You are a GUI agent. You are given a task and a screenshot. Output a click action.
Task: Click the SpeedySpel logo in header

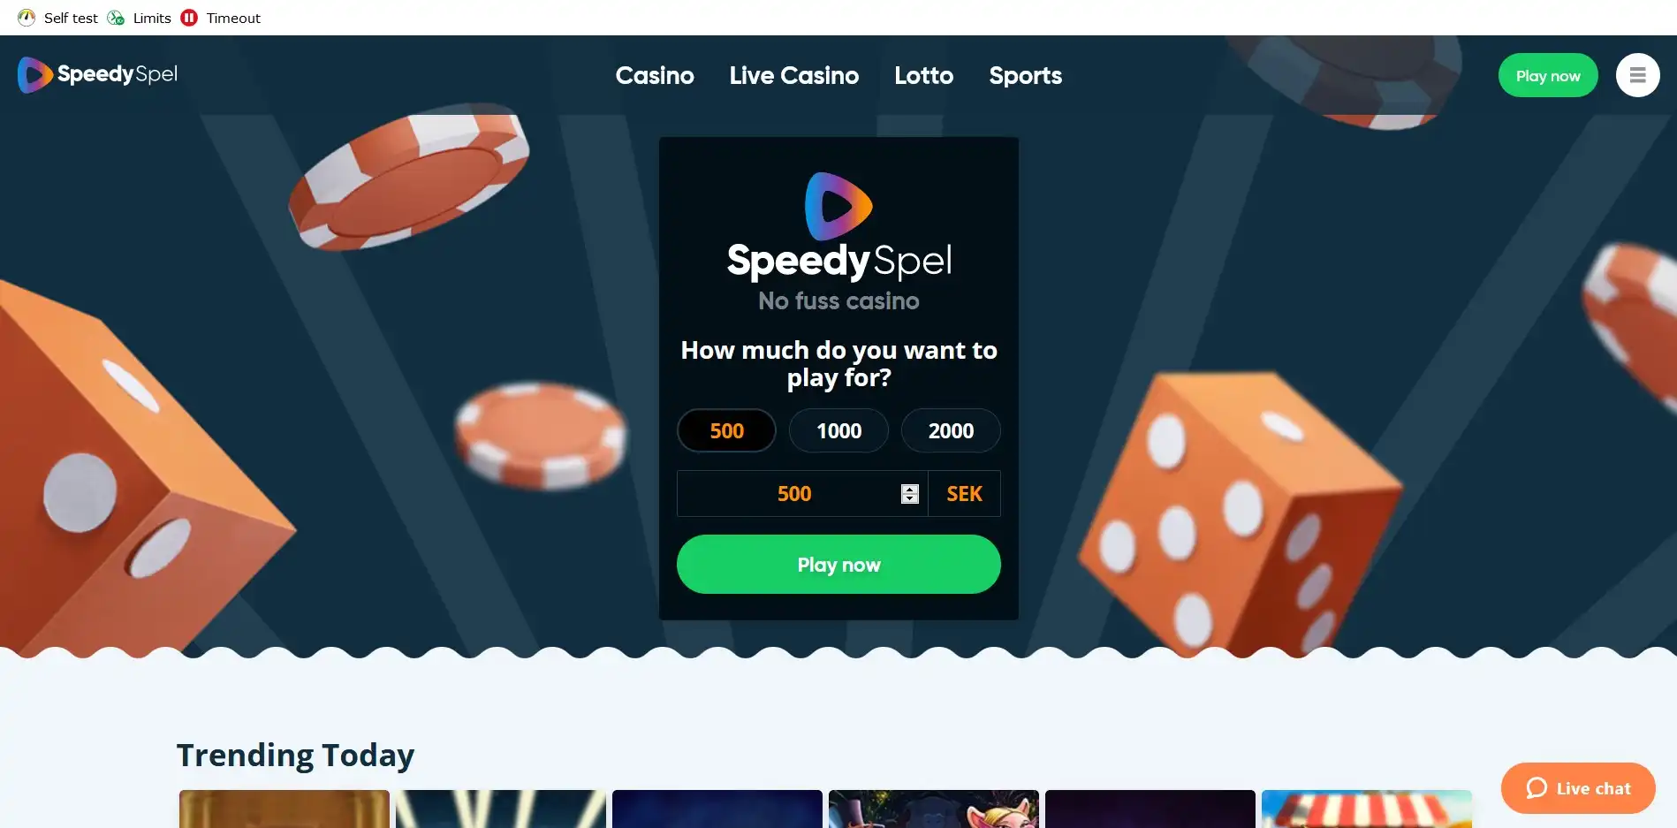[98, 75]
